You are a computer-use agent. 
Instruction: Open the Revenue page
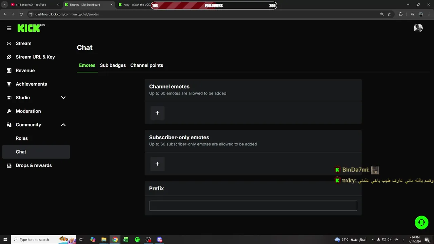point(36,70)
